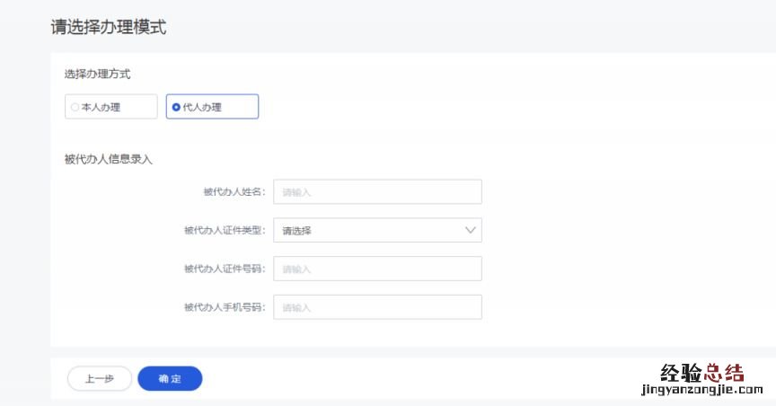776x406 pixels.
Task: Open the jingyanzongjie.com watermark link
Action: [x=701, y=391]
